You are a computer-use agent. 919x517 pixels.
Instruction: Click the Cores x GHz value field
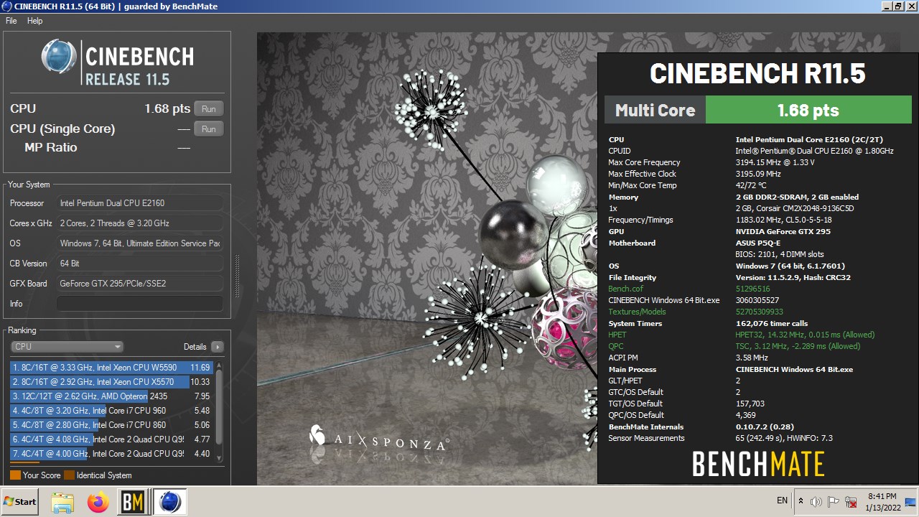pyautogui.click(x=139, y=223)
